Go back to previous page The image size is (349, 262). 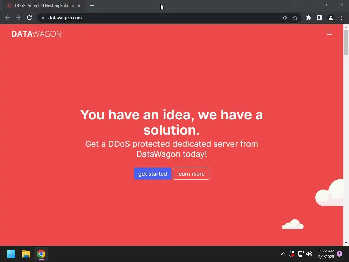coord(7,18)
